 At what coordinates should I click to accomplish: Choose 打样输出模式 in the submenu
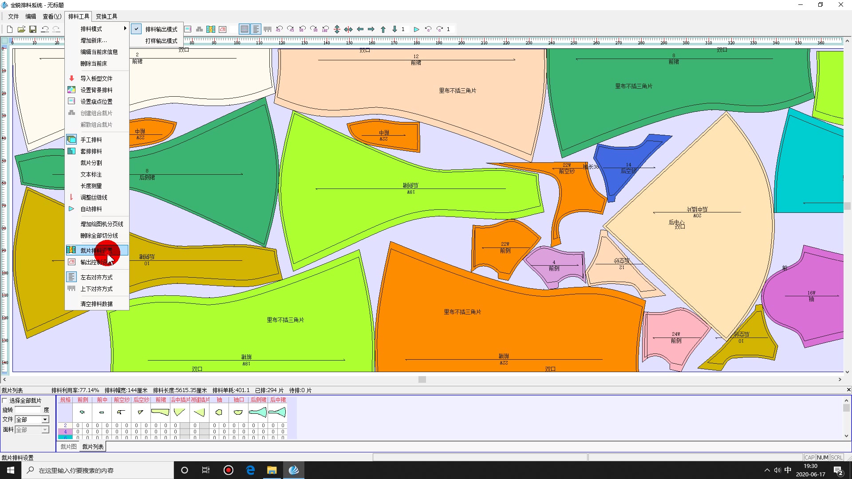161,41
